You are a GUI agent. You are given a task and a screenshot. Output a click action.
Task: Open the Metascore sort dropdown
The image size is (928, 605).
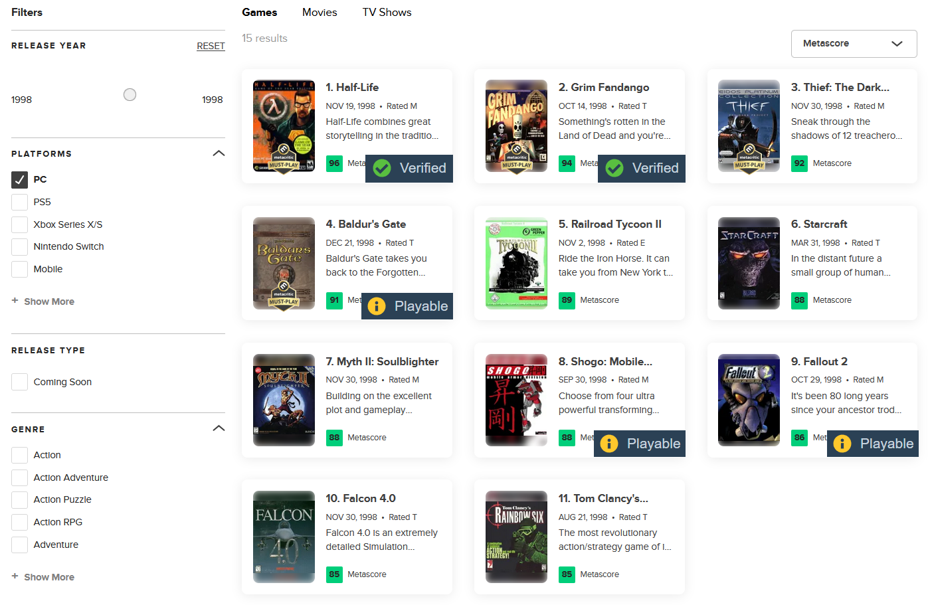click(x=854, y=44)
